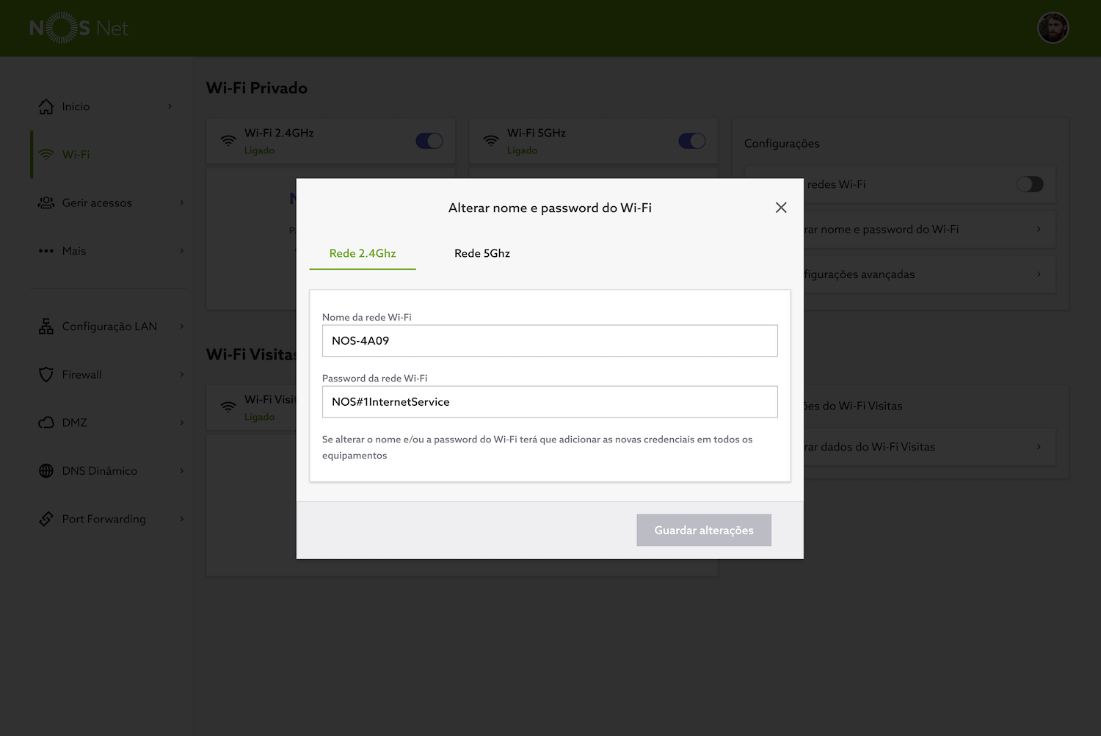Disable the Wi-Fi 5GHz switch

click(691, 141)
